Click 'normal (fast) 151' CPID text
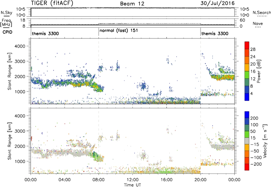 point(119,30)
